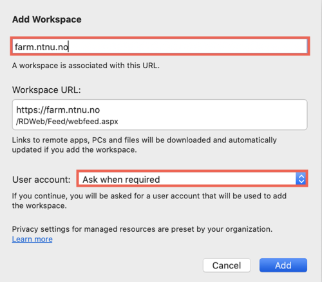
Task: Open the Learn more link
Action: (32, 239)
